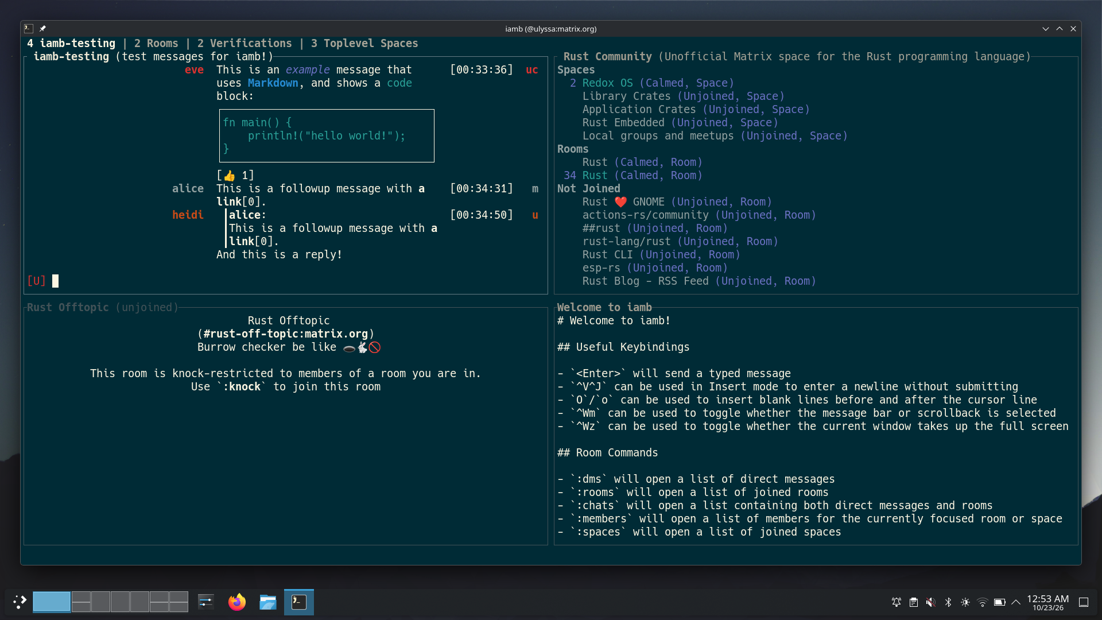
Task: Switch to the 2 Rooms tab
Action: click(156, 43)
